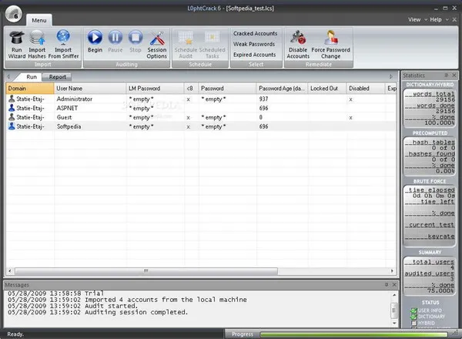Close the Messages panel
The image size is (462, 339).
(394, 284)
